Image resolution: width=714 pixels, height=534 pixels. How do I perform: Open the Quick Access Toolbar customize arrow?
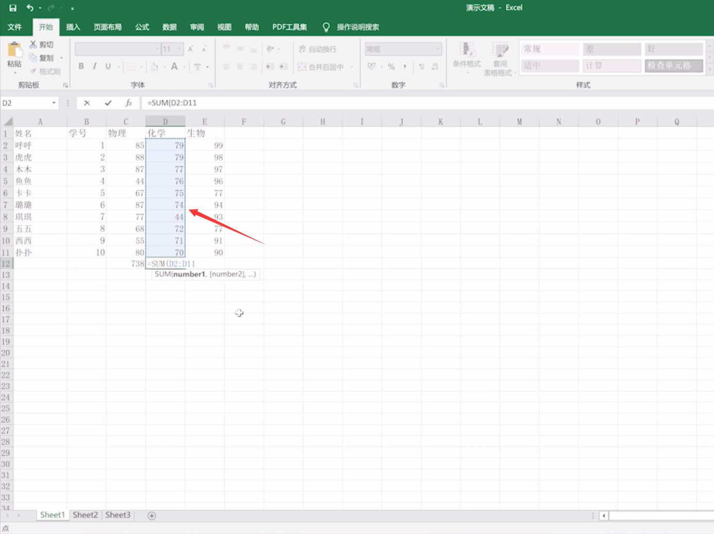pyautogui.click(x=73, y=8)
